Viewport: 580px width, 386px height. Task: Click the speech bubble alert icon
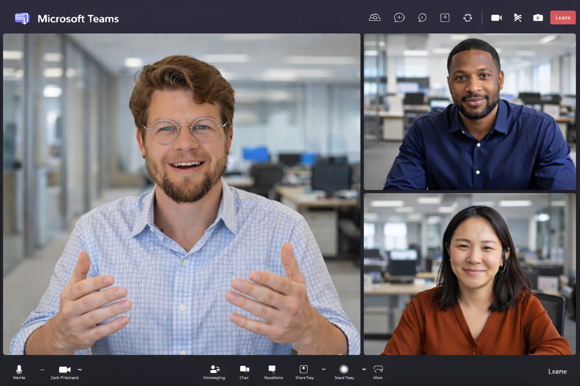click(422, 18)
